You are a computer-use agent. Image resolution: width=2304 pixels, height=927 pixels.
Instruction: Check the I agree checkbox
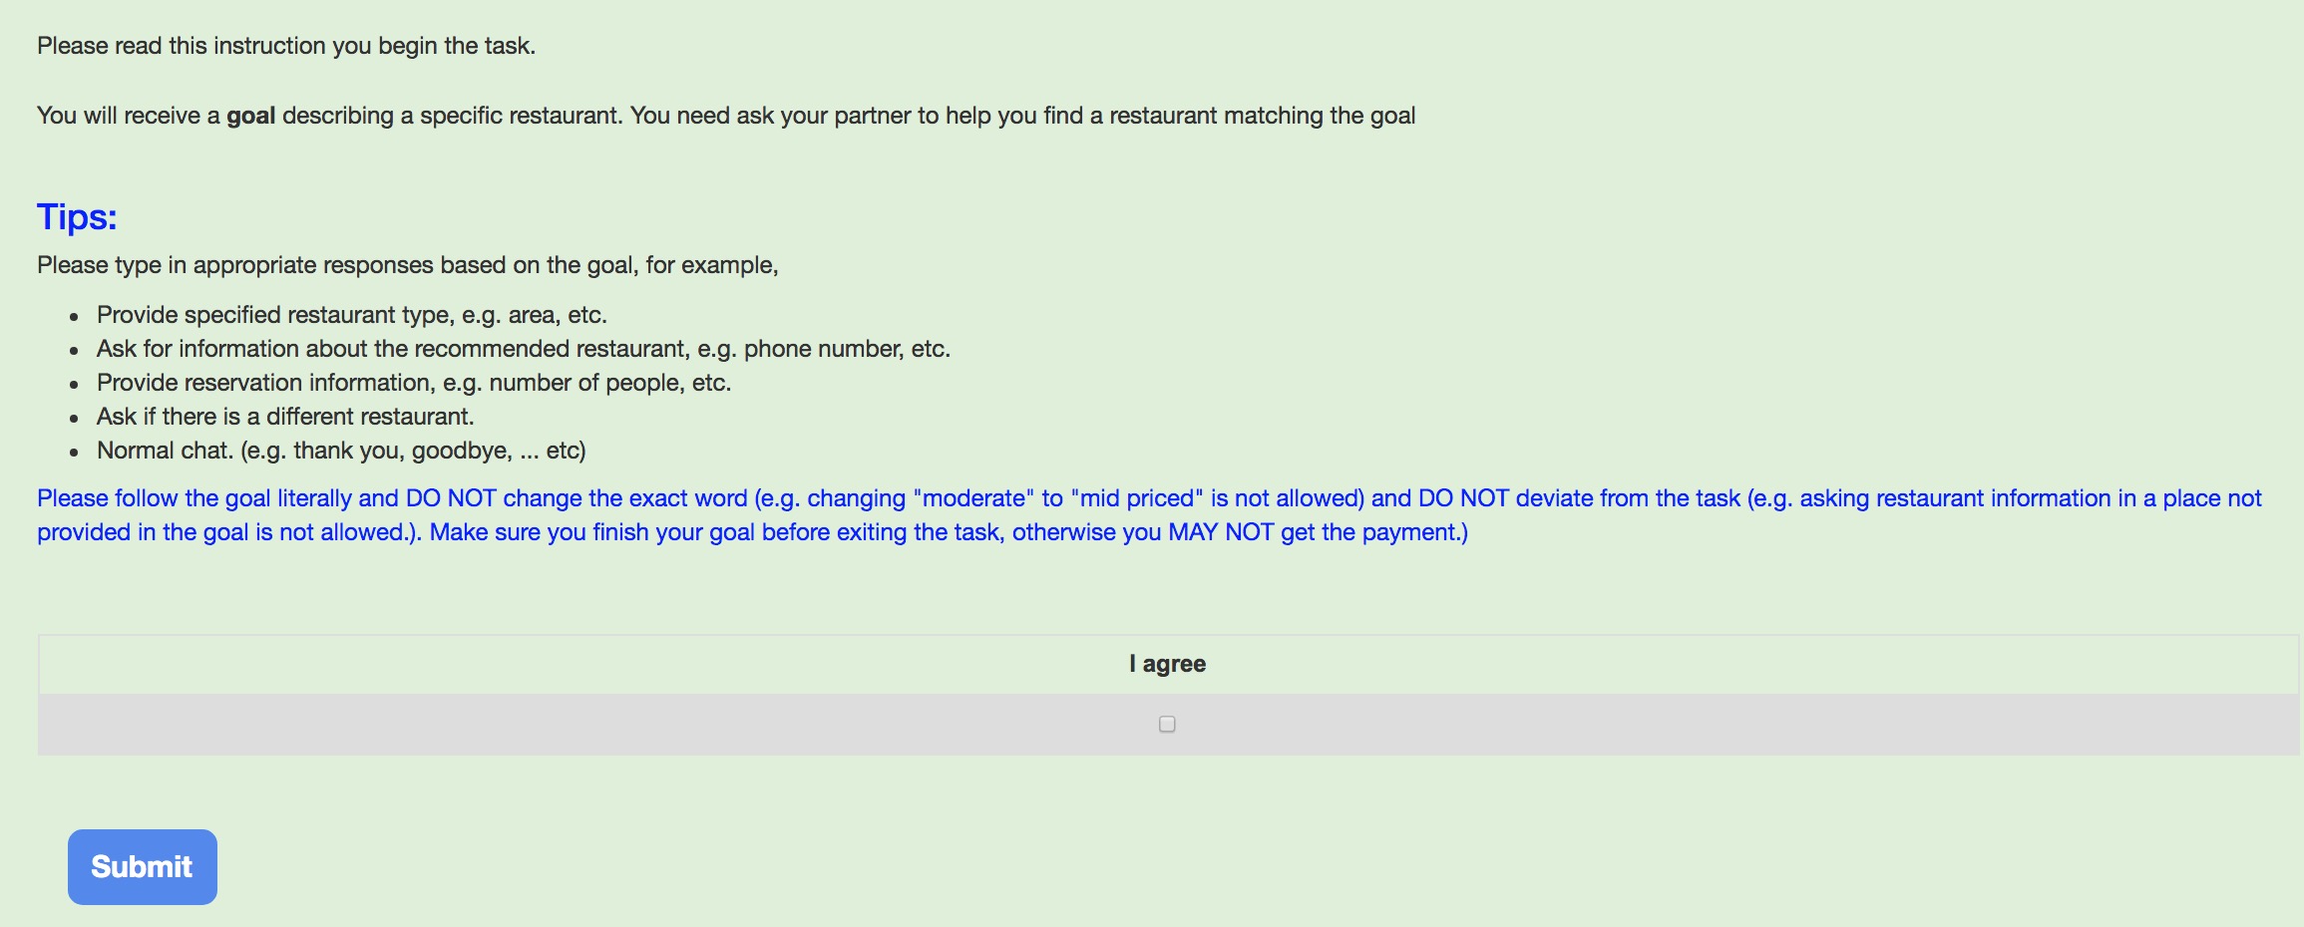tap(1167, 724)
